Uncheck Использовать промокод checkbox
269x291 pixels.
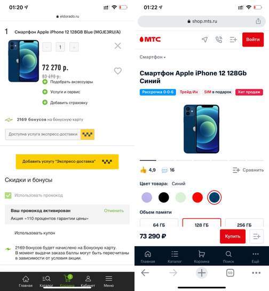8,195
